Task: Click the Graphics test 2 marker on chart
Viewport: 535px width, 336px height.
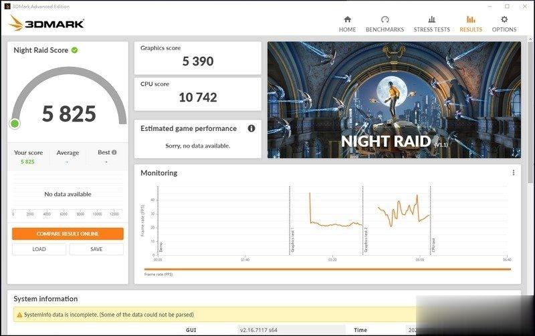Action: click(366, 240)
